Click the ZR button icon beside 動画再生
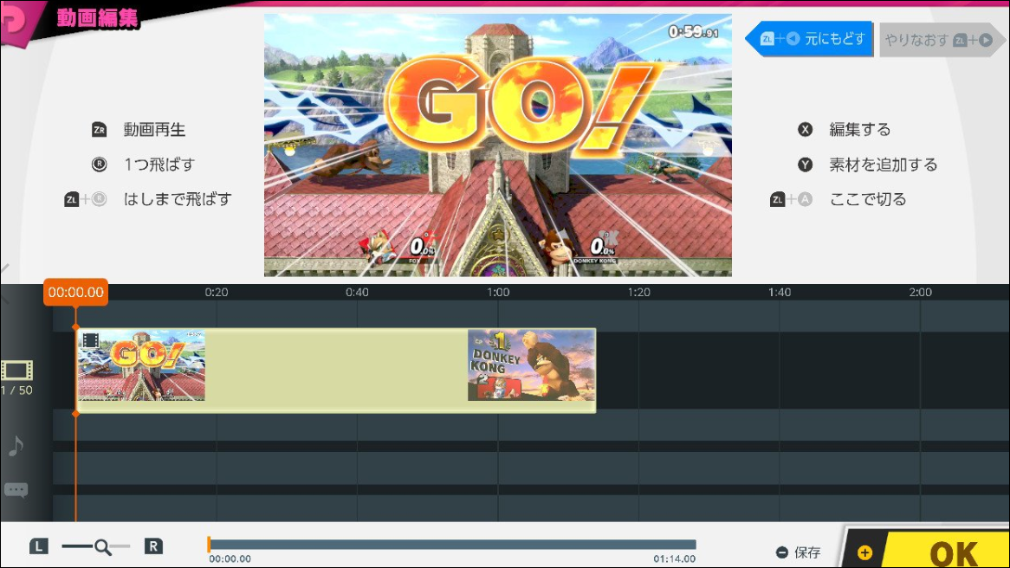1010x568 pixels. [x=100, y=129]
